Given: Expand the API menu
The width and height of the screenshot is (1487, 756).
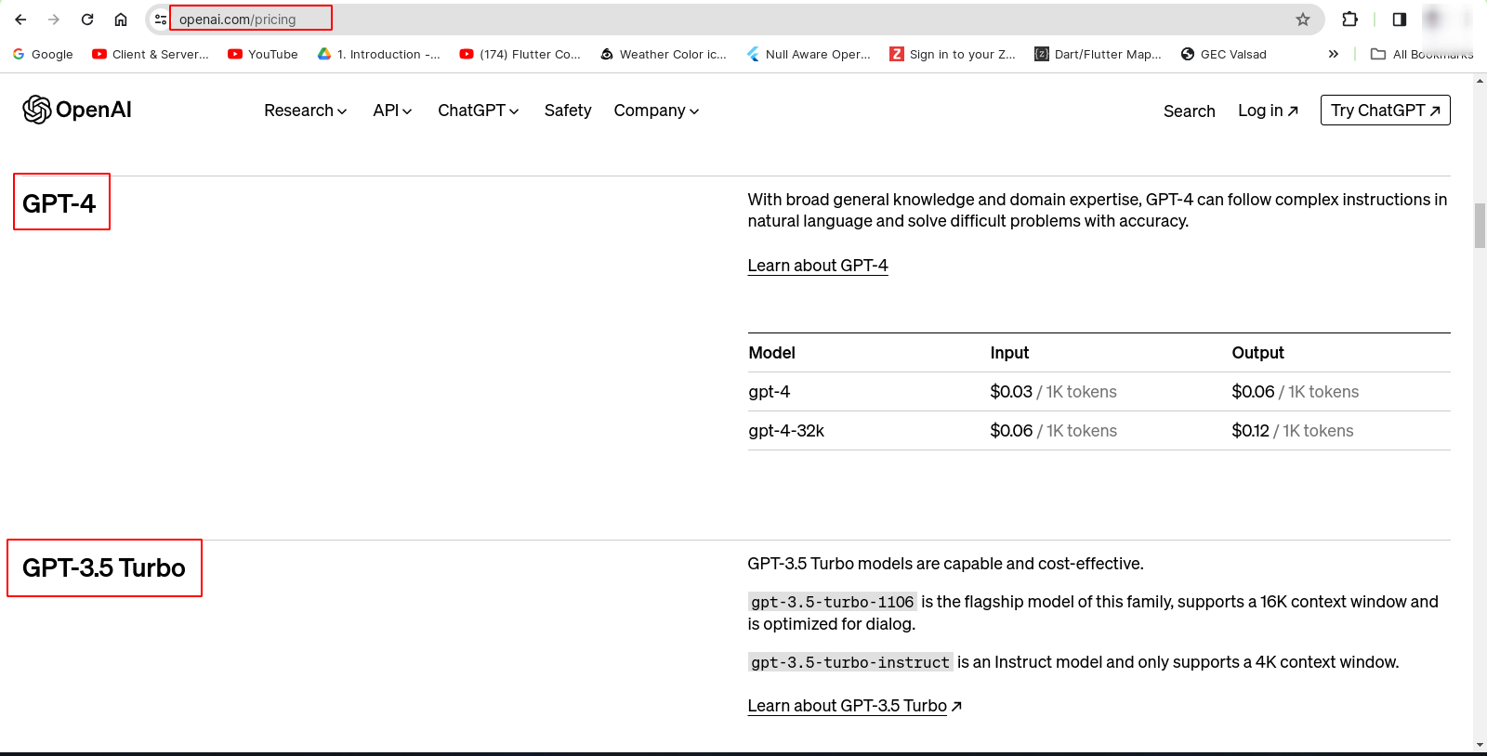Looking at the screenshot, I should 392,111.
